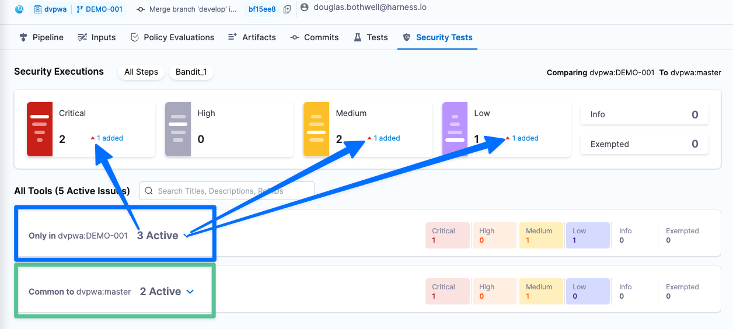Image resolution: width=733 pixels, height=329 pixels.
Task: Click the yellow Medium severity icon
Action: (316, 129)
